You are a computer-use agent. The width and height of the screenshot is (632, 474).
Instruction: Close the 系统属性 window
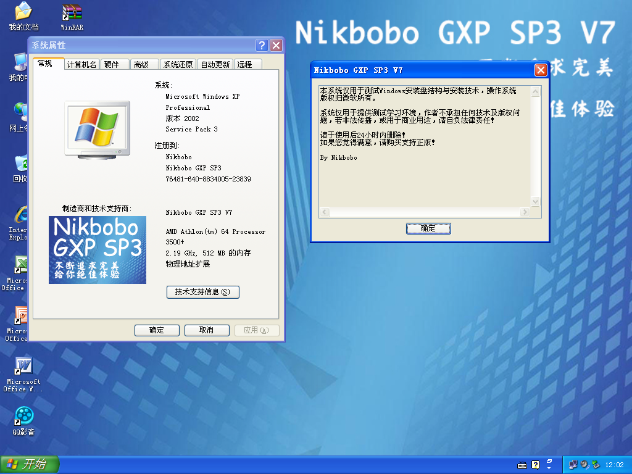276,45
